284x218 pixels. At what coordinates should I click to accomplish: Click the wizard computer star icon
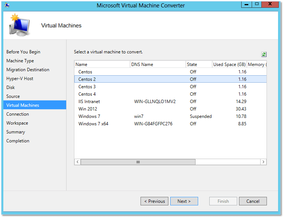point(19,25)
